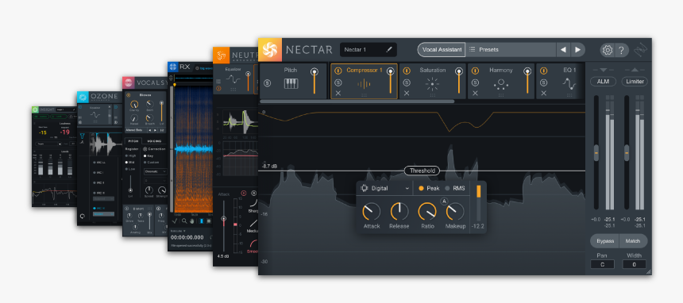Click the Nectar flower logo

270,50
